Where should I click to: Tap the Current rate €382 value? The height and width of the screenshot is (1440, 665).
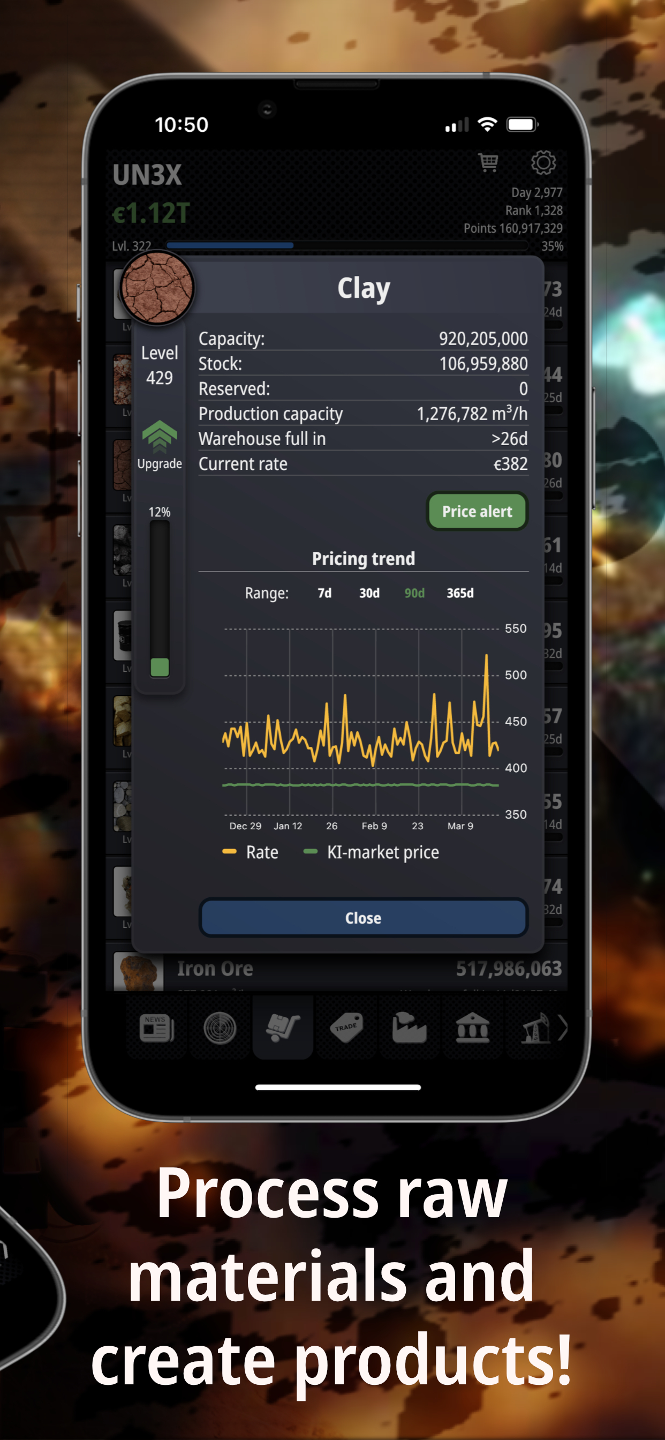(510, 463)
